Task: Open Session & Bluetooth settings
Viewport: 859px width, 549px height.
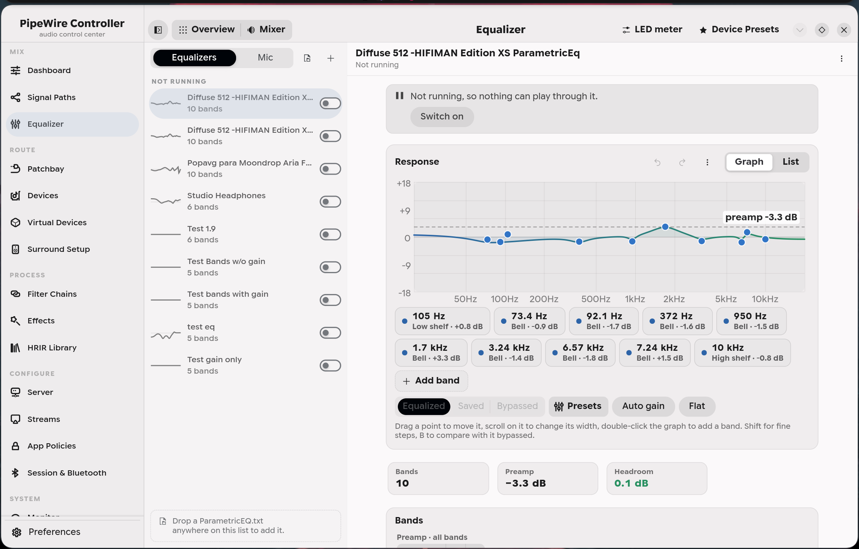Action: pos(72,473)
